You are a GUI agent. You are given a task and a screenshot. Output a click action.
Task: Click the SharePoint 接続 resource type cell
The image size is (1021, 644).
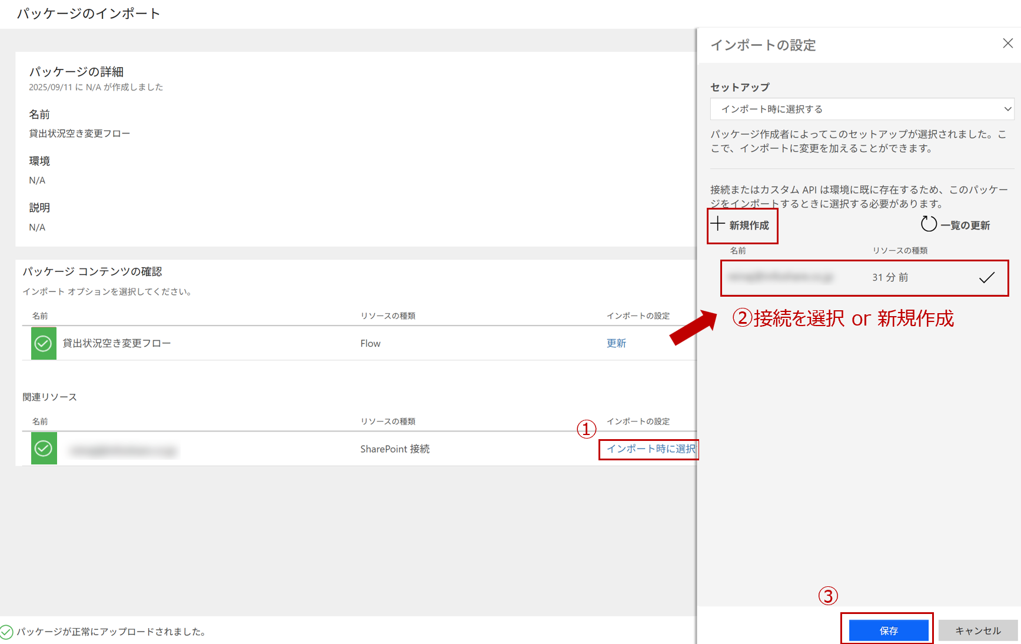395,449
